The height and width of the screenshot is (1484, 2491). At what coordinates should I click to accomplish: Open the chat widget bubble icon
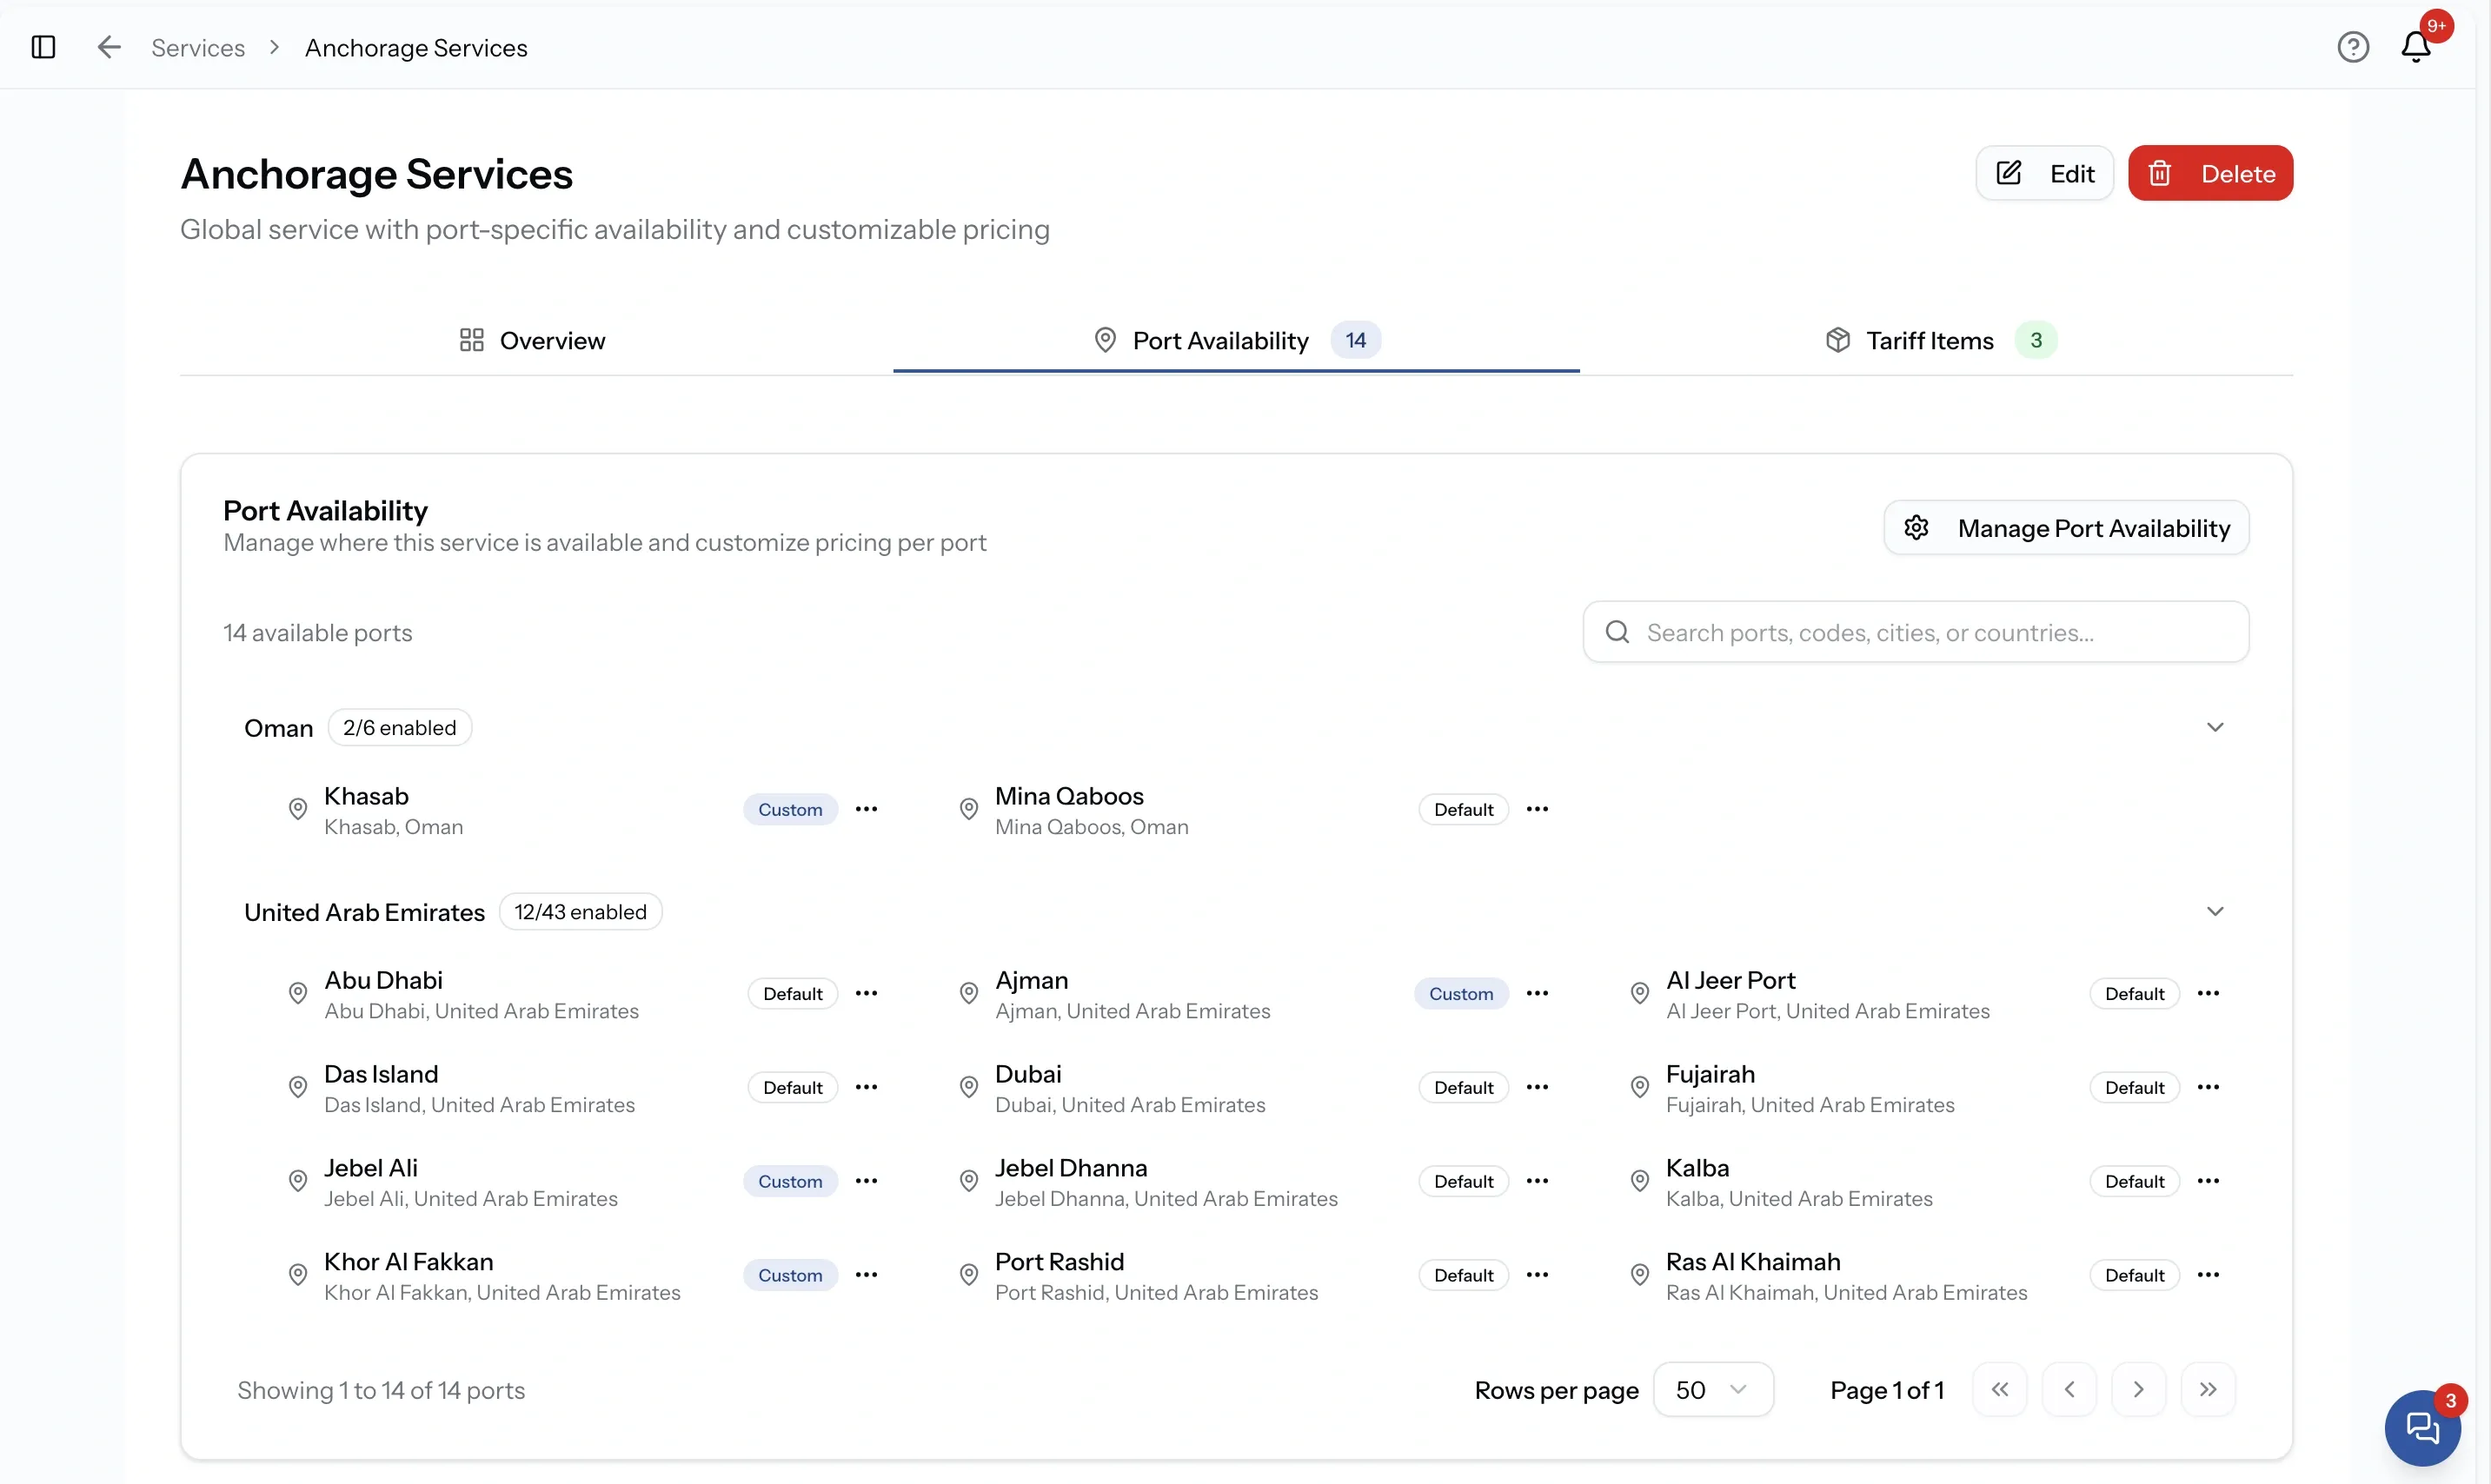pos(2422,1427)
